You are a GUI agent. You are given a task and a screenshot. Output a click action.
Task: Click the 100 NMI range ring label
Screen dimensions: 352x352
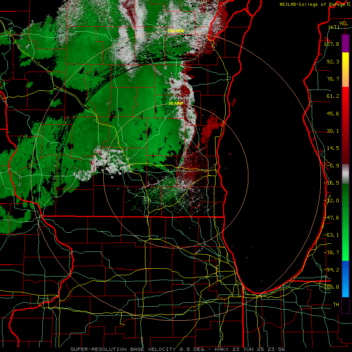176,31
